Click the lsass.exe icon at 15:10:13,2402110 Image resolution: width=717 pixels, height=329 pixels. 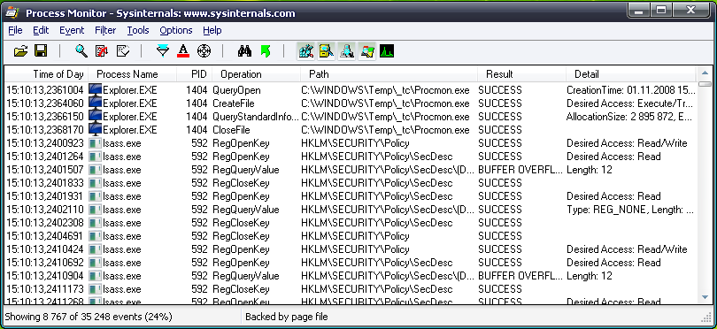click(x=95, y=210)
